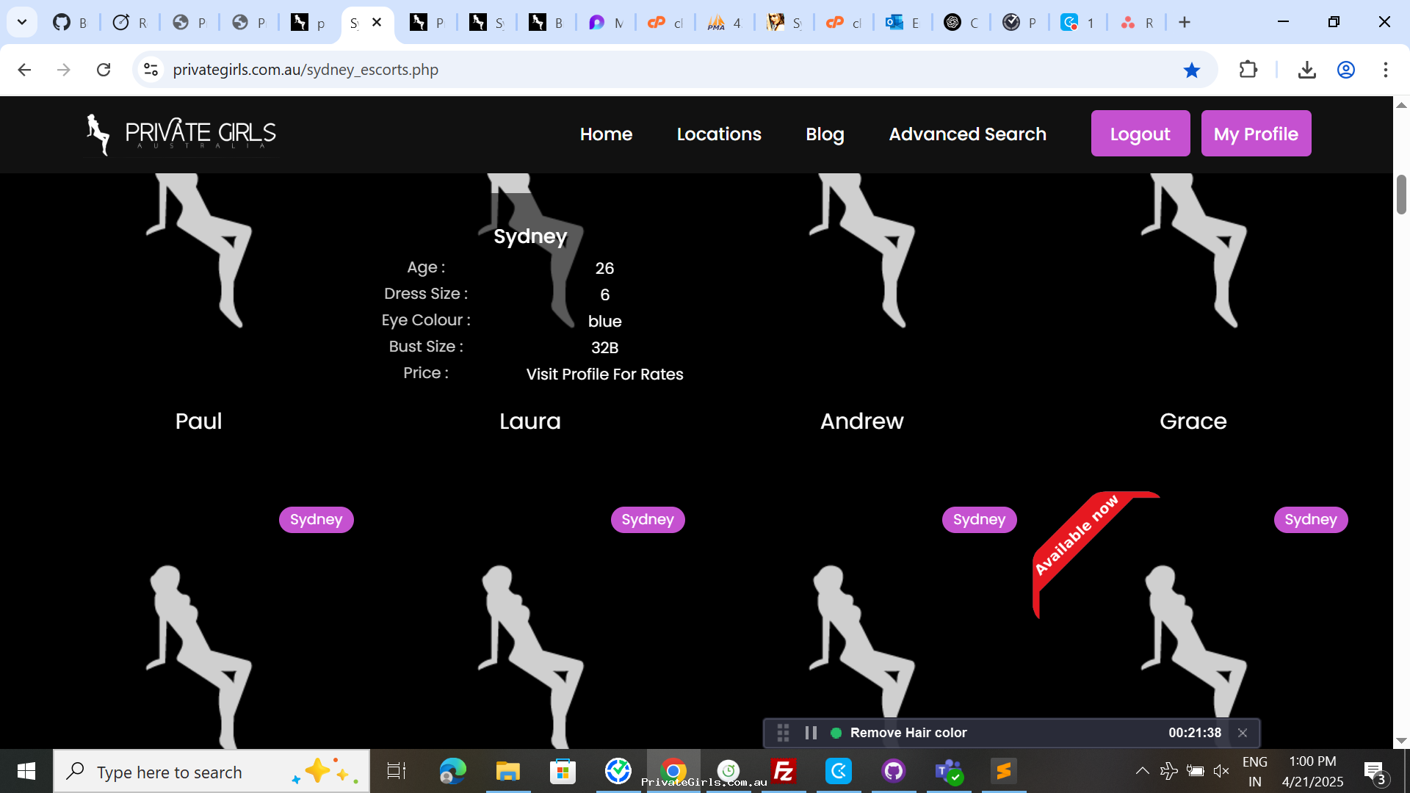The height and width of the screenshot is (793, 1410).
Task: Click the Logout button
Action: click(1140, 134)
